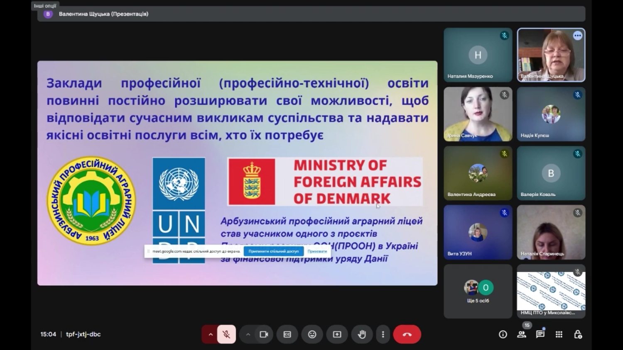Click muted mic icon on Ірина Савчук tile
The image size is (623, 350).
click(505, 95)
